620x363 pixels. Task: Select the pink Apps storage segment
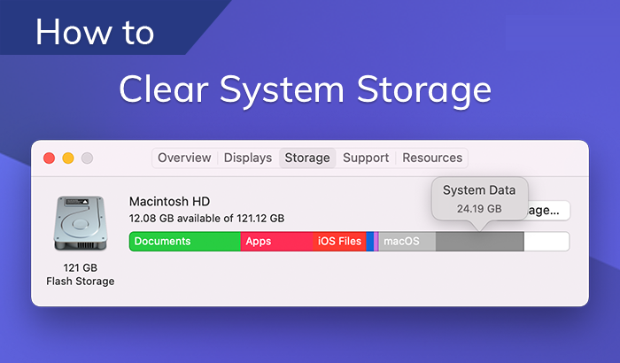point(276,241)
